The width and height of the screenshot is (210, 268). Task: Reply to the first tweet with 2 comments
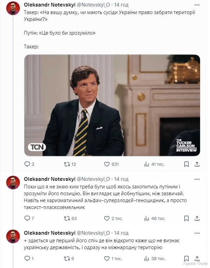coord(29,164)
